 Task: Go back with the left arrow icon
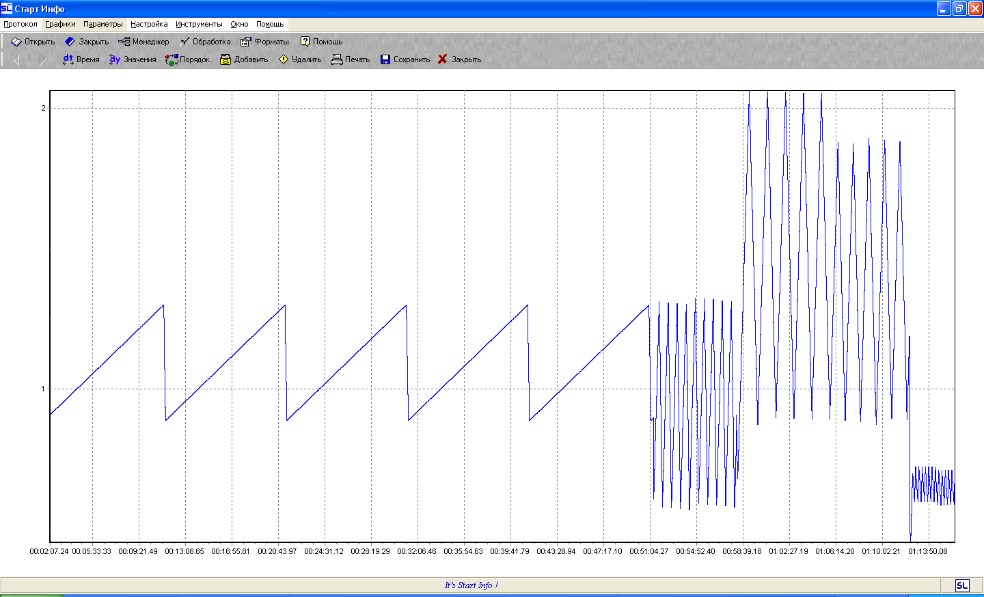pos(16,59)
